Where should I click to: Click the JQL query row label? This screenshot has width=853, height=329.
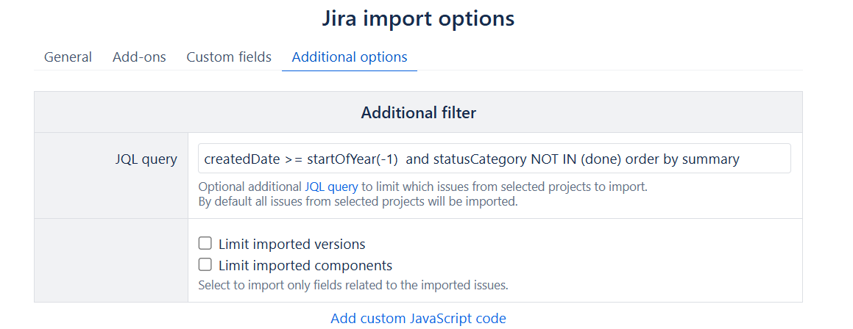[x=146, y=159]
